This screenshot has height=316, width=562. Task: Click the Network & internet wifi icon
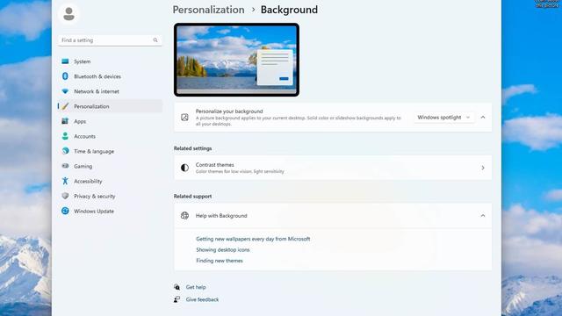[65, 91]
